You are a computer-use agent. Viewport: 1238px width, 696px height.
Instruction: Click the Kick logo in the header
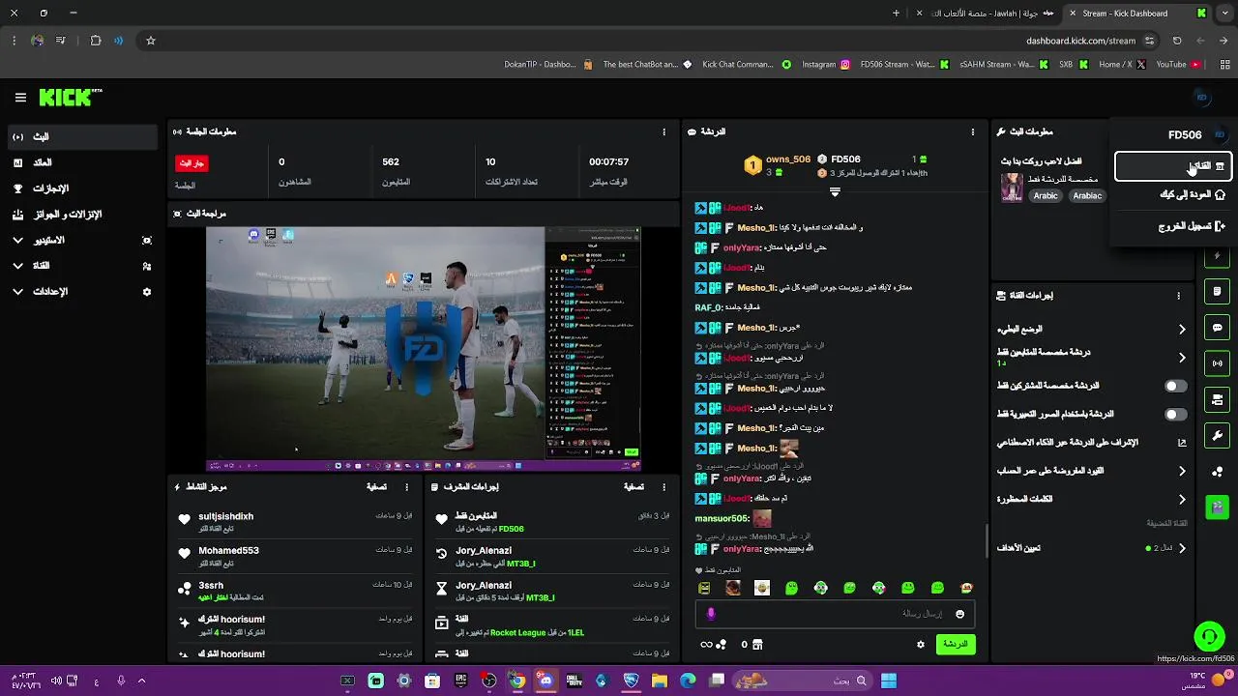pos(70,97)
